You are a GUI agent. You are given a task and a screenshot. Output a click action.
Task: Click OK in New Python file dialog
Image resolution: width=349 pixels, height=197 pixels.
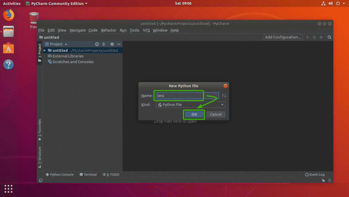(x=194, y=114)
